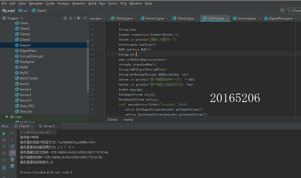Click the Pause output icon
This screenshot has height=178, width=301.
point(4,147)
